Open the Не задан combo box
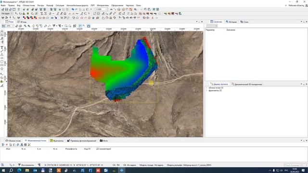Viewport: 308px width, 173px height. tap(7, 13)
